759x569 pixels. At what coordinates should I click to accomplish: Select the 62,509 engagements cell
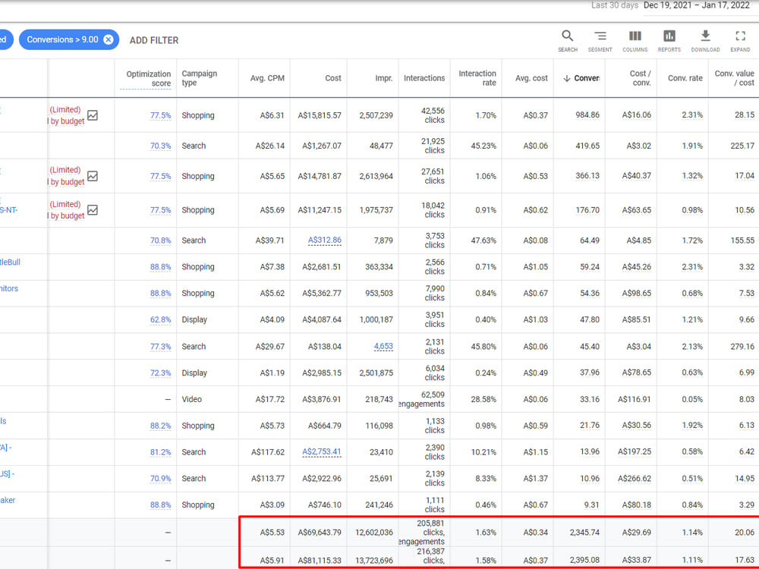click(421, 399)
